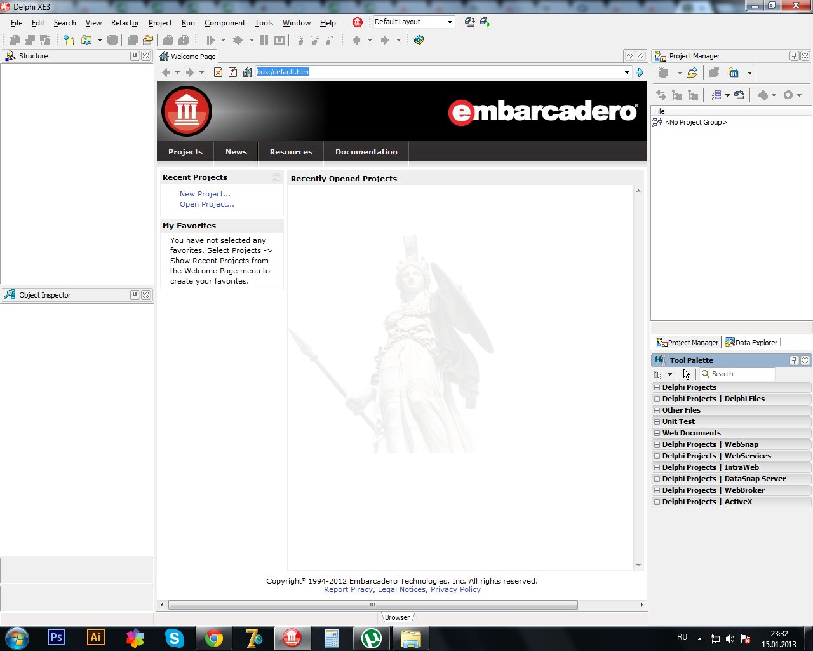
Task: Click the Add project folder icon in Project Manager
Action: [692, 73]
